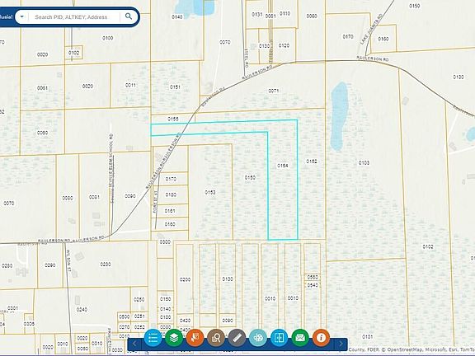Open the orange Info button
The image size is (475, 356).
point(321,338)
